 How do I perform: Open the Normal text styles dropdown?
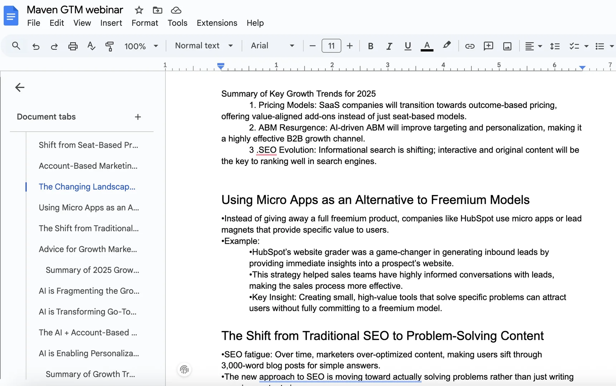coord(204,46)
